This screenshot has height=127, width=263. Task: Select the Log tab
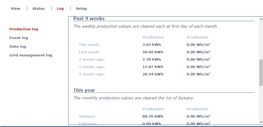(60, 8)
